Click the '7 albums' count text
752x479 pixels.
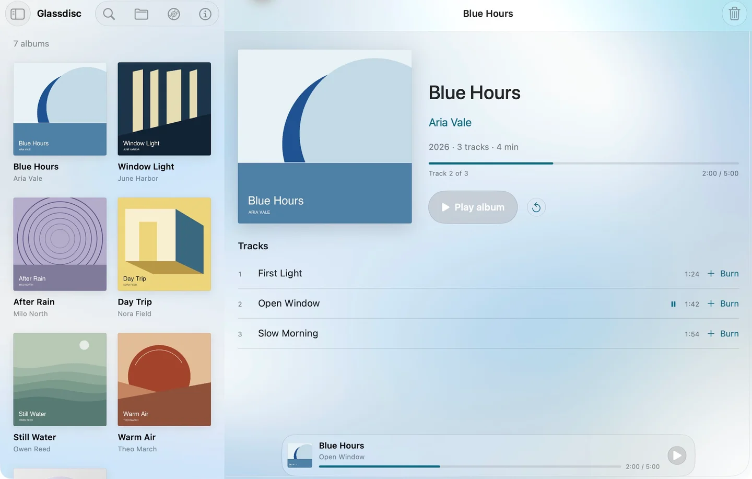coord(31,44)
